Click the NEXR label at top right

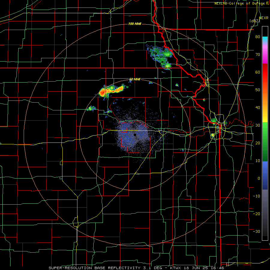[x=264, y=18]
